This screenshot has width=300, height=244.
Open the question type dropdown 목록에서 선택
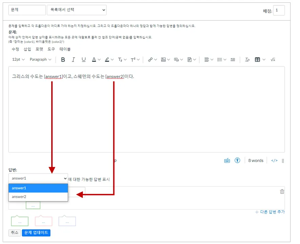point(77,10)
